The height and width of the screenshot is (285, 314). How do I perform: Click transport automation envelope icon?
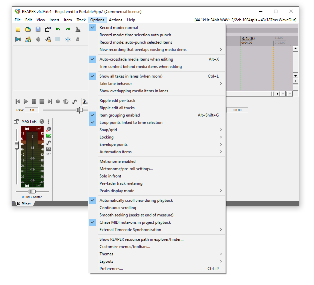(75, 102)
